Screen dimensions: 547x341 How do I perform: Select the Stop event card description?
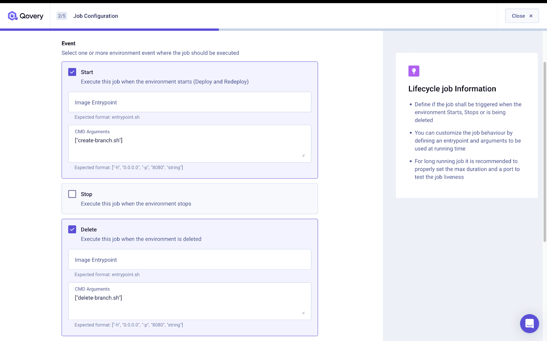coord(136,204)
